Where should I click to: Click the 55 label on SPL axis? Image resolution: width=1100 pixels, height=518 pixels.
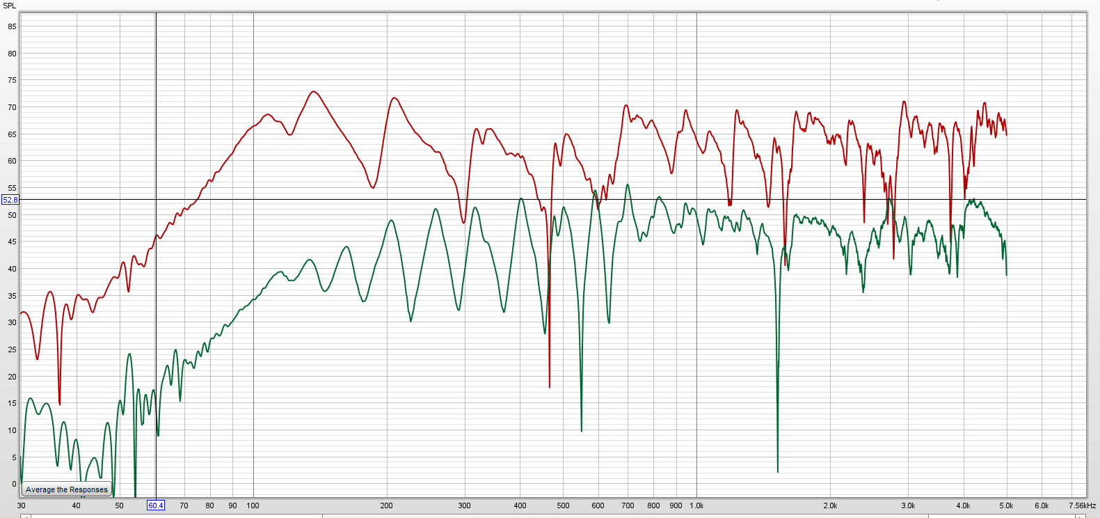[12, 188]
